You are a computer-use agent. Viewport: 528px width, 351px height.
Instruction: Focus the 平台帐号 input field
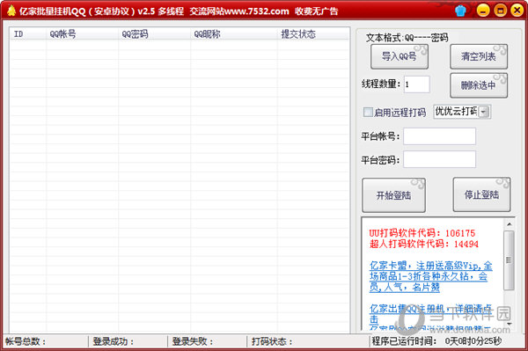click(439, 136)
